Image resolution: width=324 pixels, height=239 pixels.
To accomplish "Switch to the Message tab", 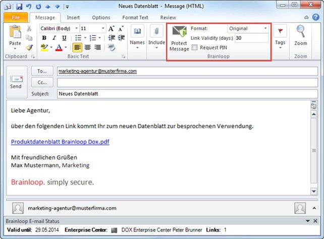I will 45,18.
